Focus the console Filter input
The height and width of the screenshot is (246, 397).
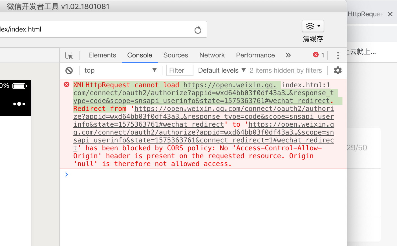(180, 70)
